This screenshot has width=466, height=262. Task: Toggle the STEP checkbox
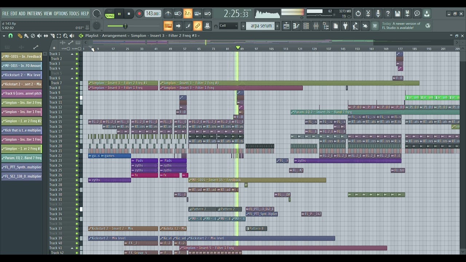[x=68, y=49]
